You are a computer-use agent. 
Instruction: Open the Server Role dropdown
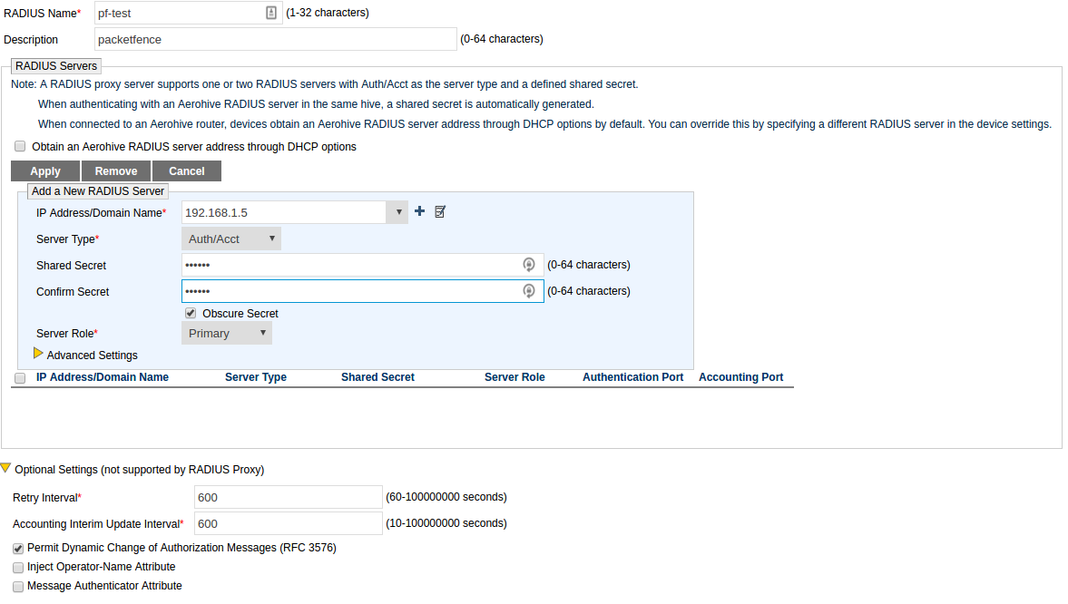pos(227,333)
